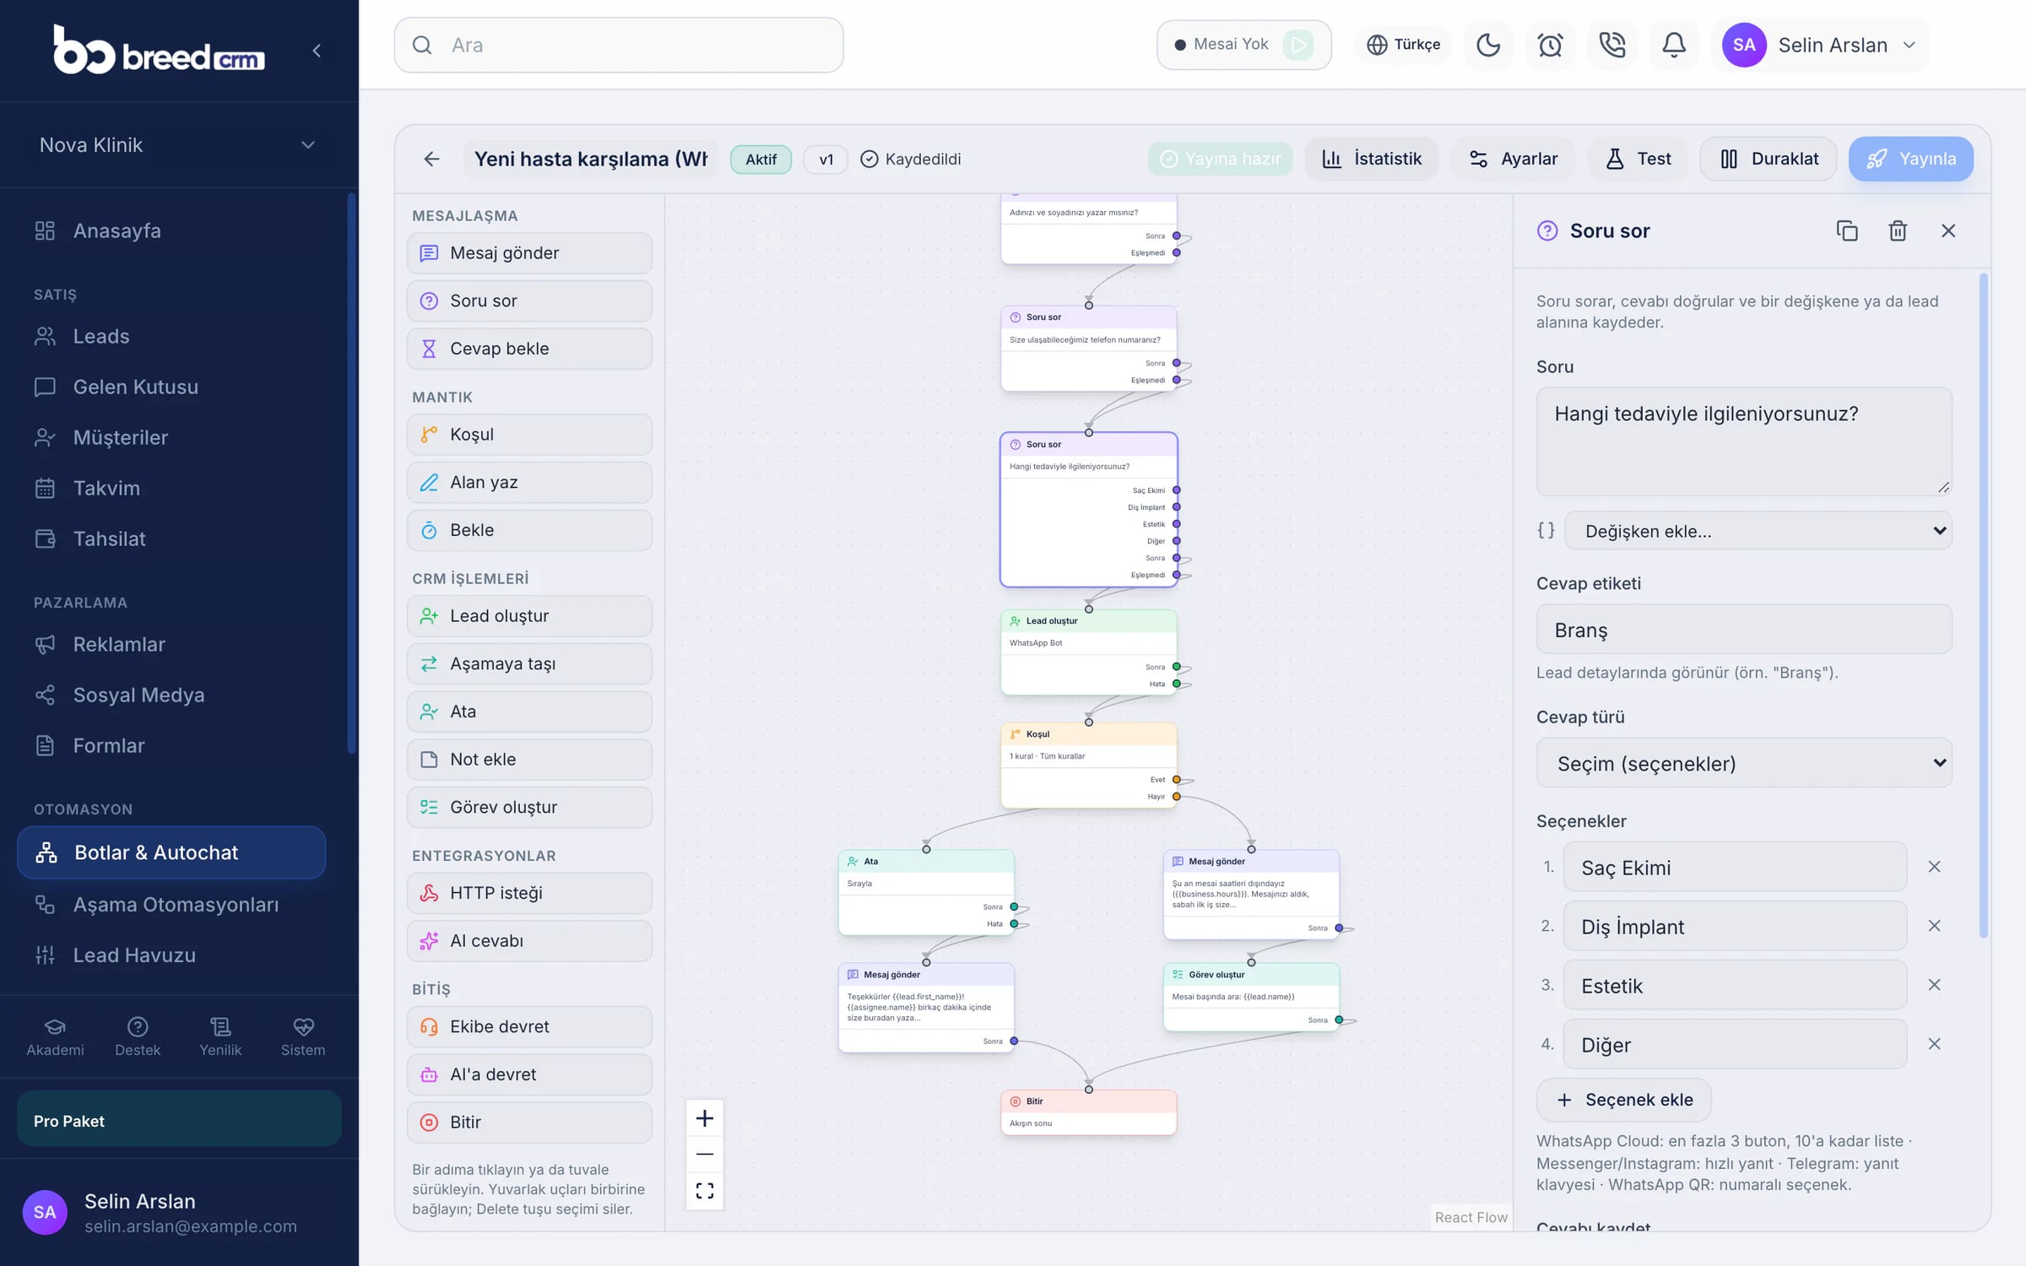The width and height of the screenshot is (2026, 1266).
Task: Click the Ara search field
Action: pyautogui.click(x=619, y=45)
